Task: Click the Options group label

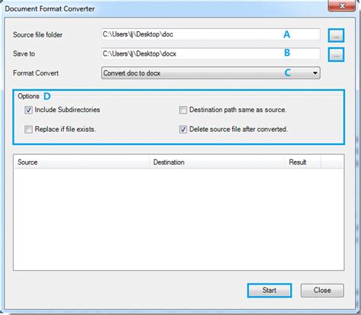Action: (28, 96)
